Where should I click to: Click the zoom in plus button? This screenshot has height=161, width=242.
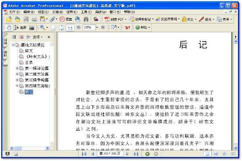[103, 27]
